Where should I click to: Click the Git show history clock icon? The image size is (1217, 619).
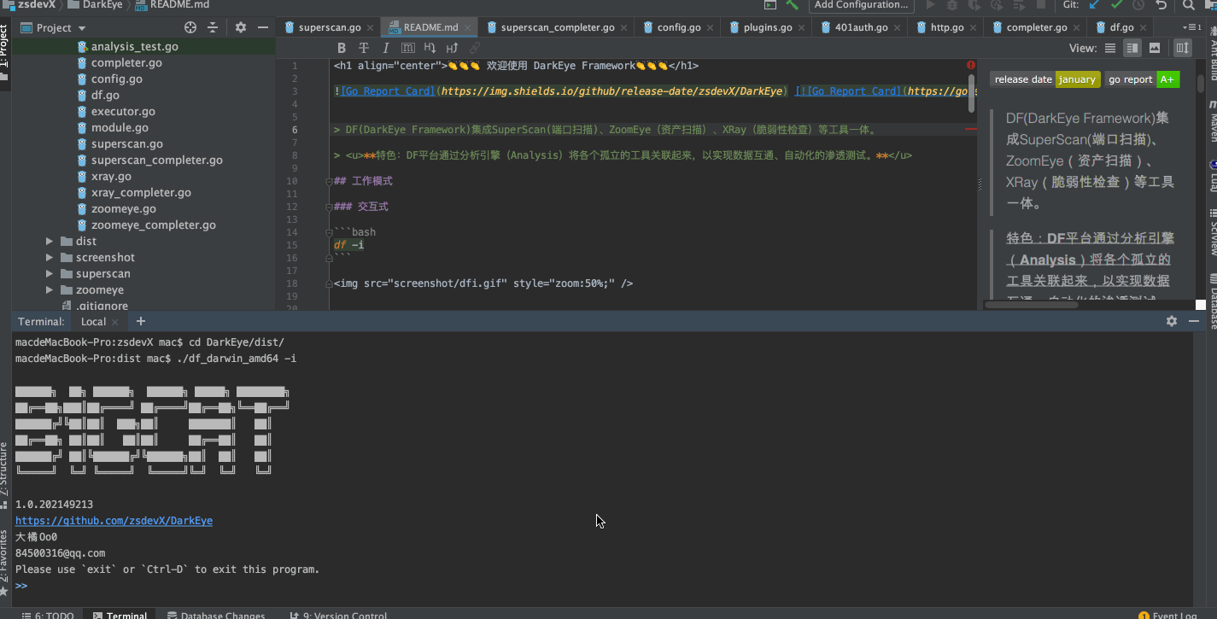pyautogui.click(x=1138, y=4)
